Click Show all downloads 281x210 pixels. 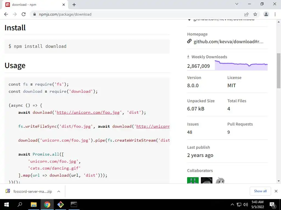pyautogui.click(x=260, y=191)
